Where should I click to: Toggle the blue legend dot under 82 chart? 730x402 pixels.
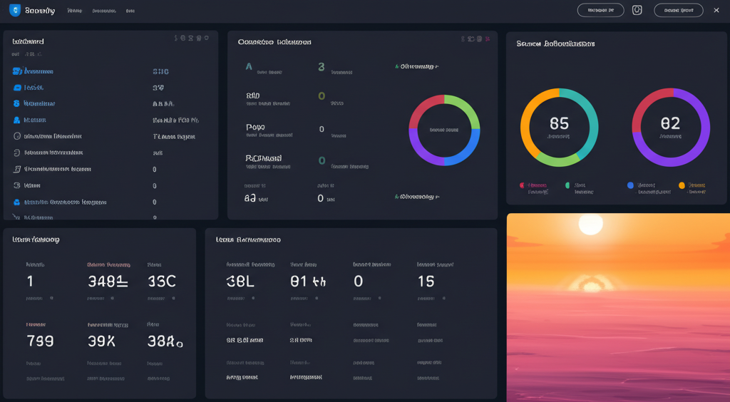pyautogui.click(x=630, y=185)
